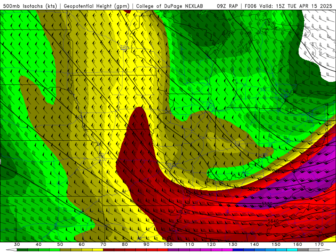Select the purple 100-105 kt legend swatch
The image size is (336, 252).
point(173,250)
